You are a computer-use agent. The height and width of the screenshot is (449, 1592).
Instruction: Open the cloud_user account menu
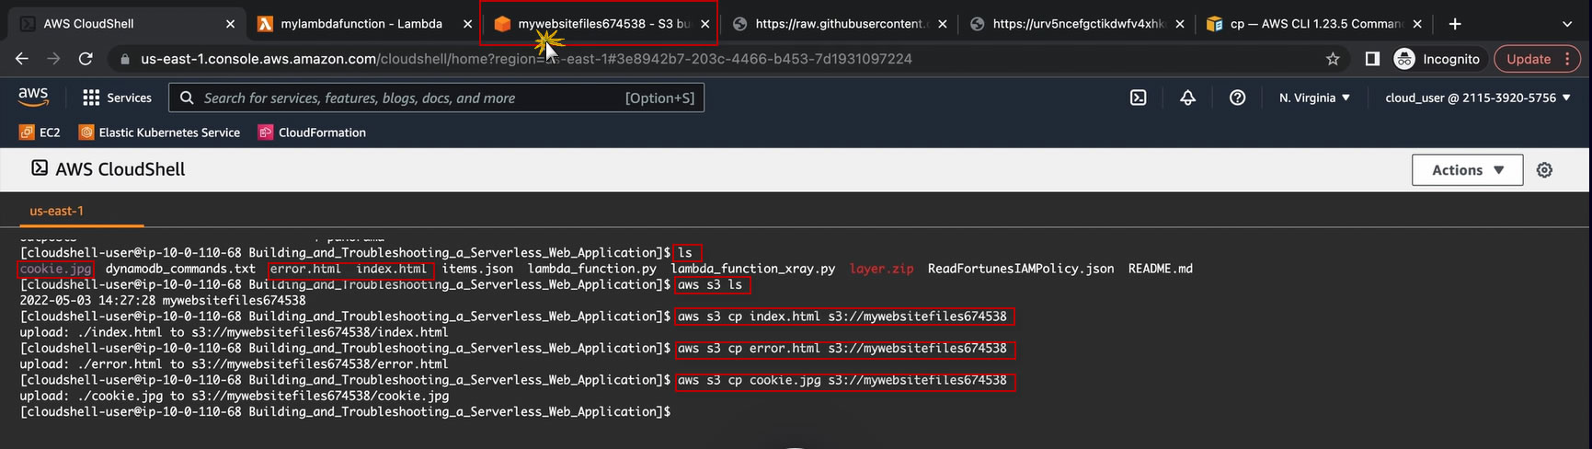pos(1477,98)
